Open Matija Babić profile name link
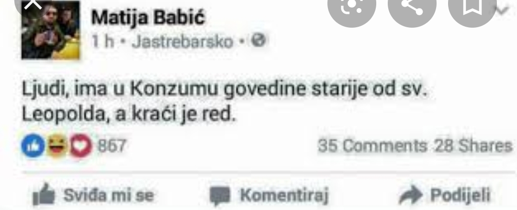 [148, 17]
